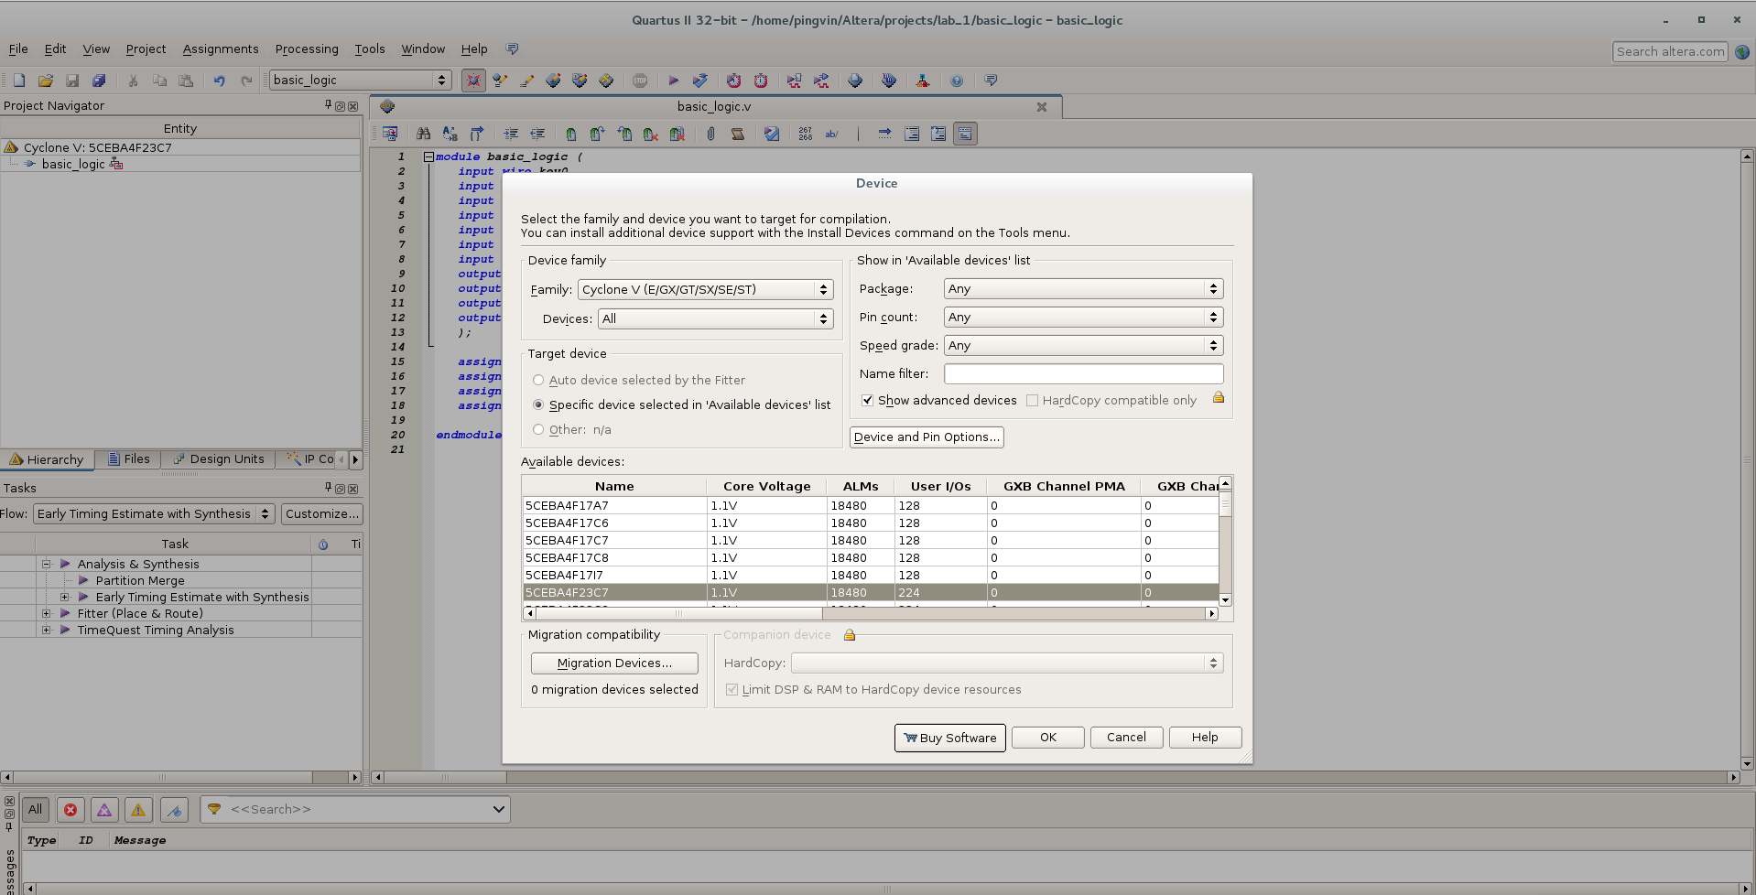
Task: Select the 'Other: n/a' radio button
Action: pos(538,429)
